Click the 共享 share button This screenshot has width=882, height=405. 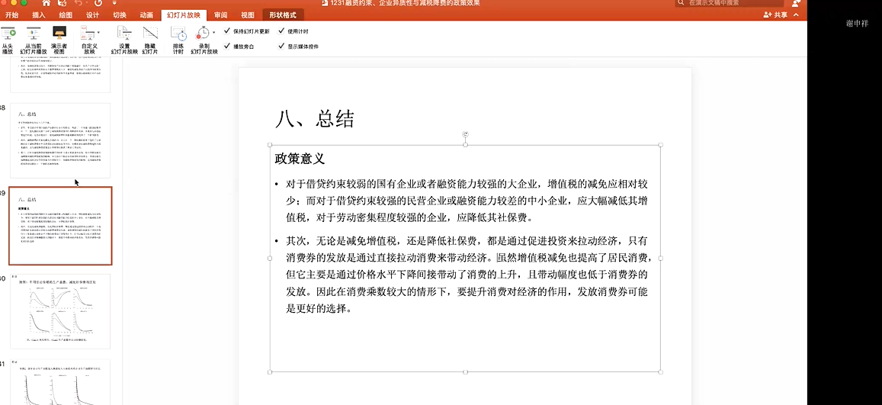click(776, 14)
